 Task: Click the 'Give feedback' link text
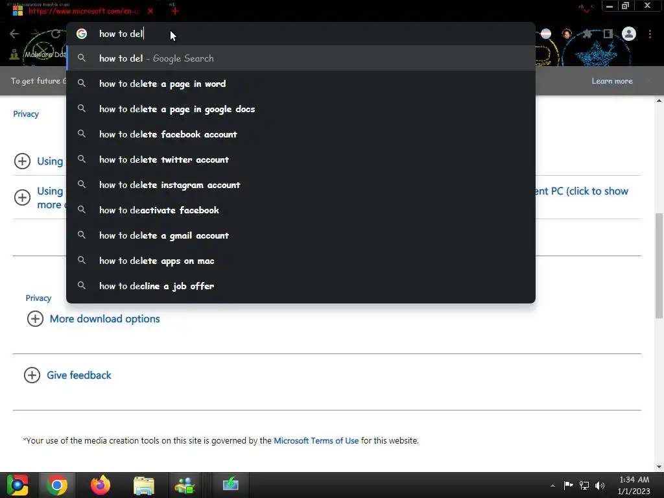click(x=78, y=375)
